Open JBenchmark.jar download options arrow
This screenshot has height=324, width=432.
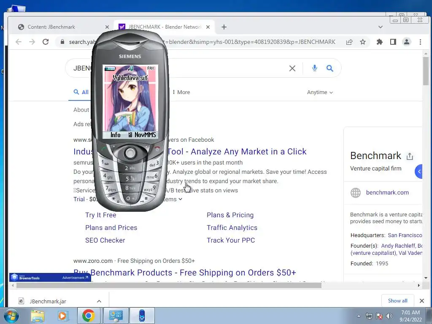(99, 301)
